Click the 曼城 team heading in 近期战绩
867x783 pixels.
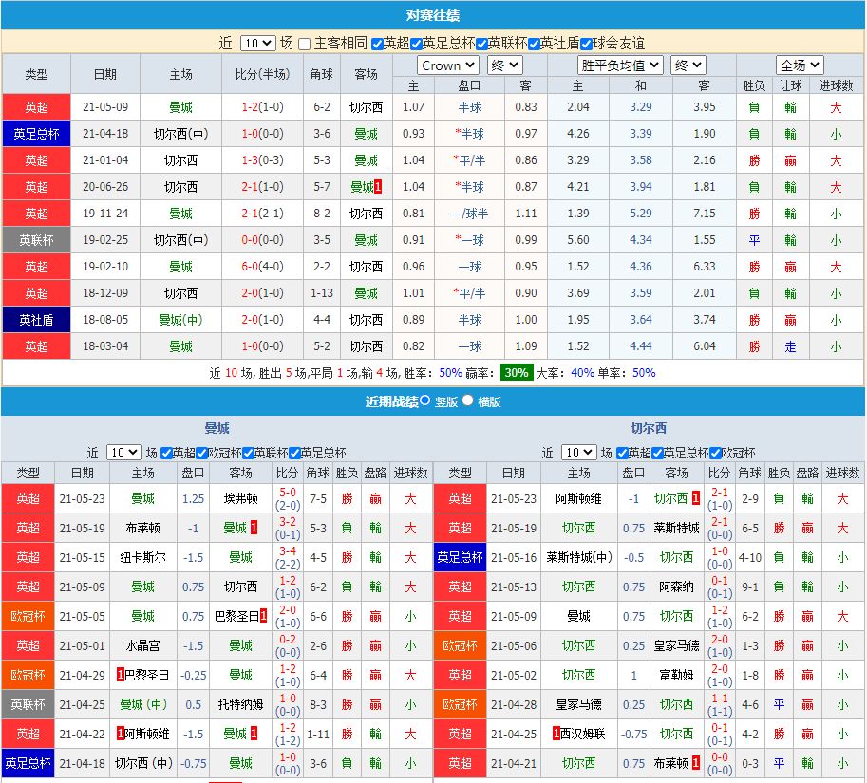pos(217,428)
